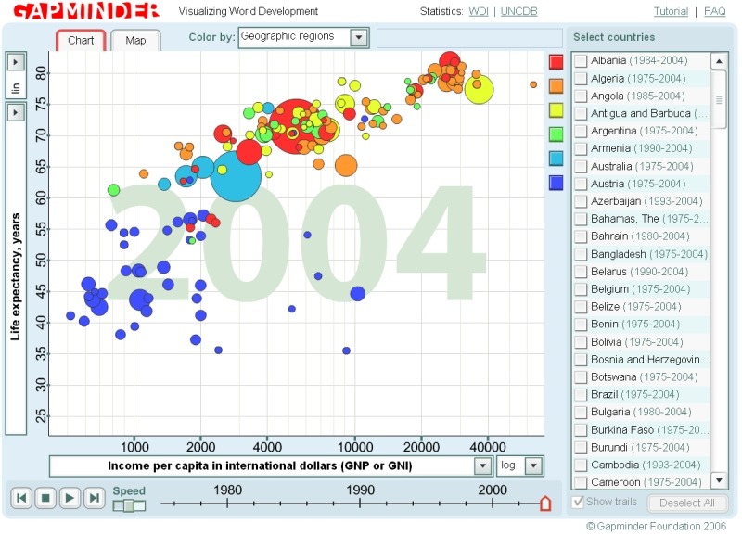
Task: Click the empty search field next to Color by
Action: (x=469, y=38)
